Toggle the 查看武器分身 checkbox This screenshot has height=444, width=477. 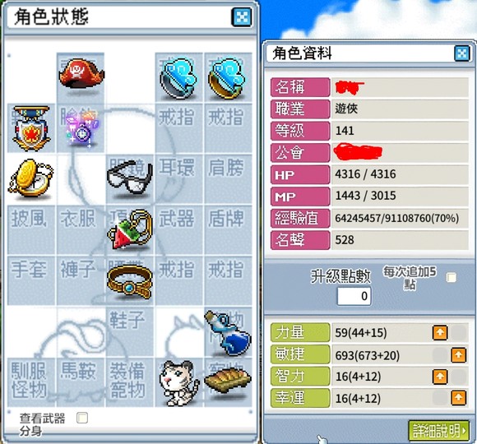coord(82,418)
